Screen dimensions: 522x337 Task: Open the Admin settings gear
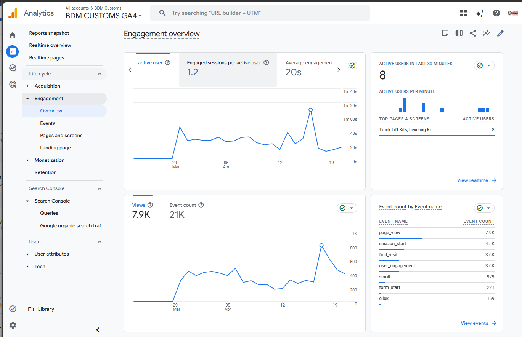click(x=13, y=325)
